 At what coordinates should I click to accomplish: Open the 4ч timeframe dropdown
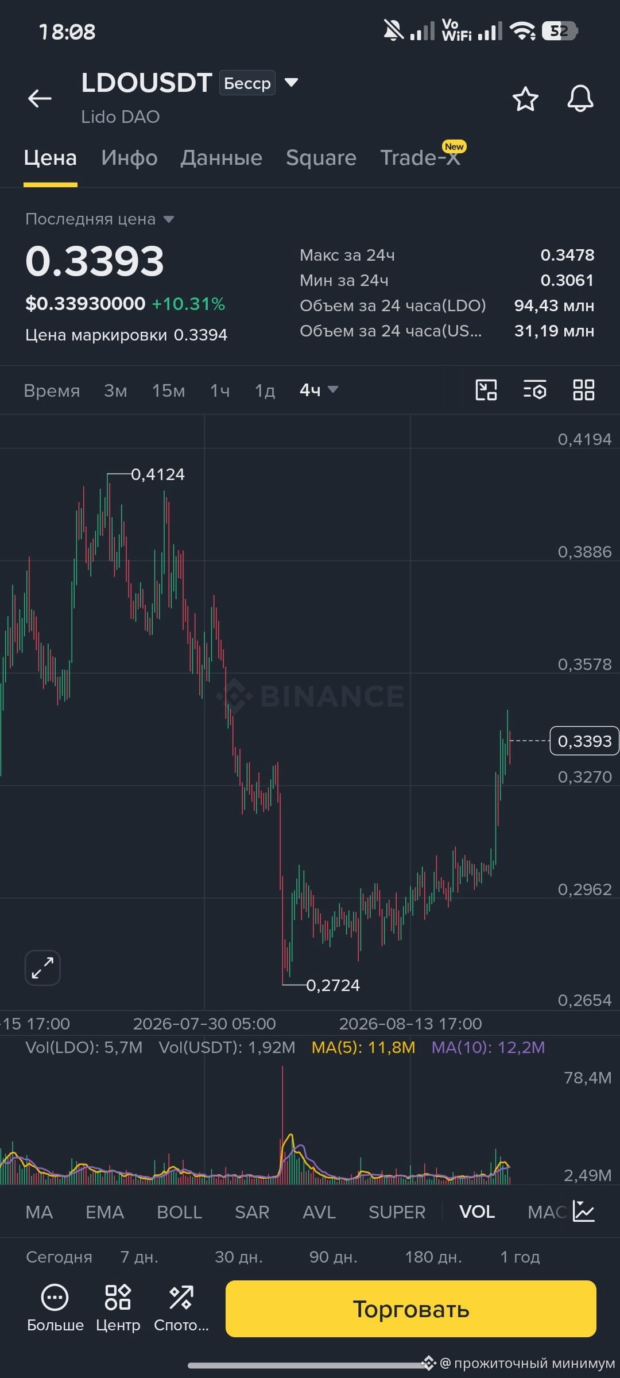point(319,390)
